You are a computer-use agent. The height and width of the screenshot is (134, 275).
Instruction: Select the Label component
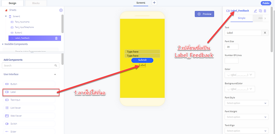(29, 92)
